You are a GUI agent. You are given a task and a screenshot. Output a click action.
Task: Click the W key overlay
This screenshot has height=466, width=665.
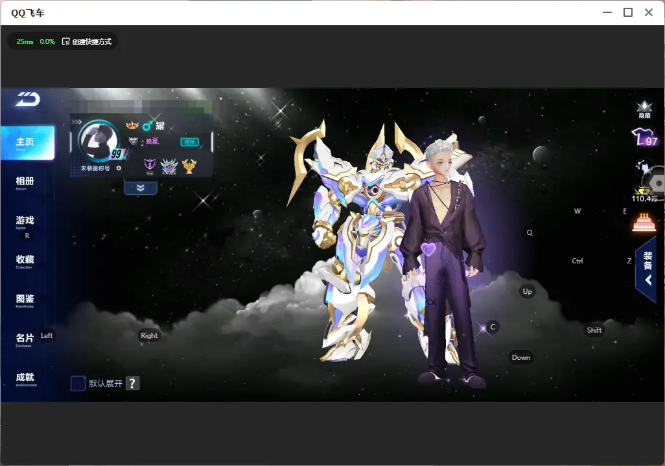(x=577, y=211)
